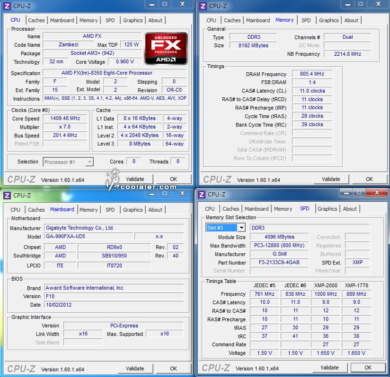Image resolution: width=390 pixels, height=377 pixels.
Task: Open the Mainboard tab in the SPD window
Action: pyautogui.click(x=257, y=209)
